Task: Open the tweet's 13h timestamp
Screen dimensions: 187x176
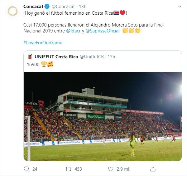Action: coord(83,6)
